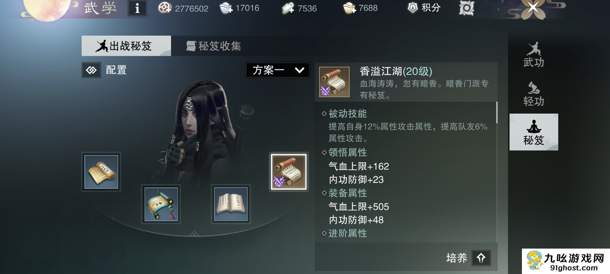Select the blue-green scroll manual slot

pyautogui.click(x=161, y=204)
